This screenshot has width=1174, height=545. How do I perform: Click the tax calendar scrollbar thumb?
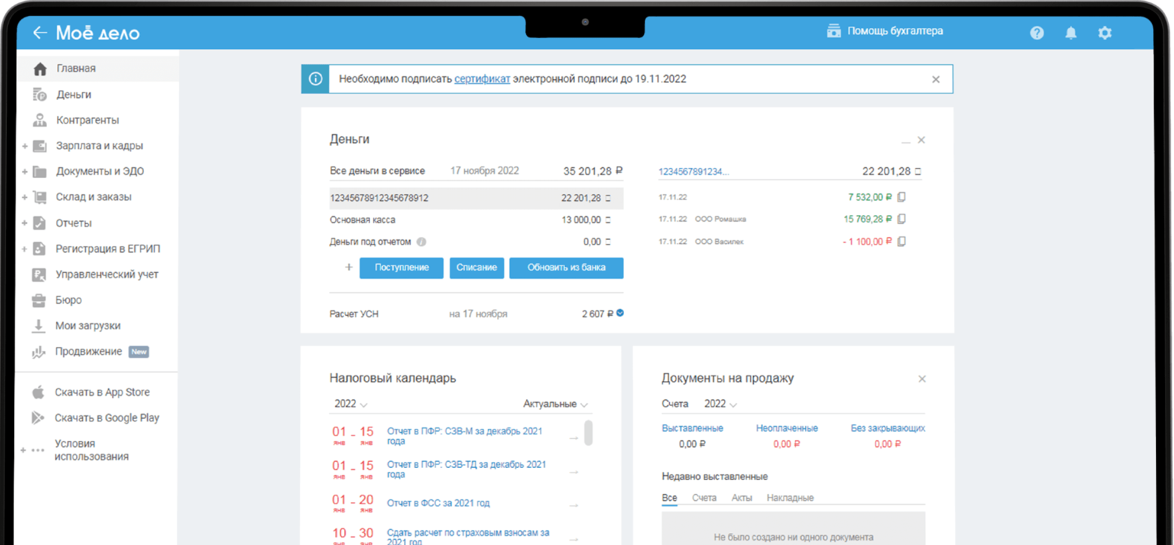point(588,432)
